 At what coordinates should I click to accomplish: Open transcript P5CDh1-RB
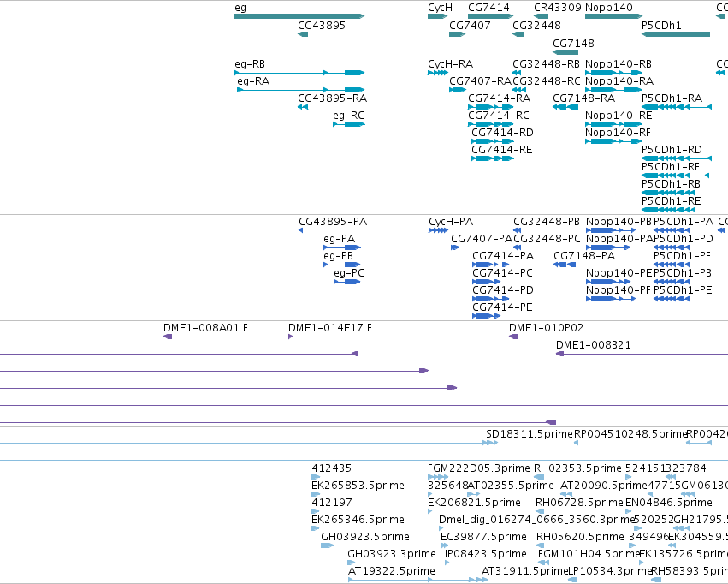point(668,193)
